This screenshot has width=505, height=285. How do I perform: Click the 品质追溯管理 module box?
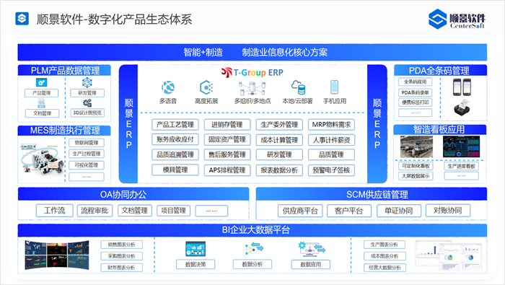tap(175, 154)
